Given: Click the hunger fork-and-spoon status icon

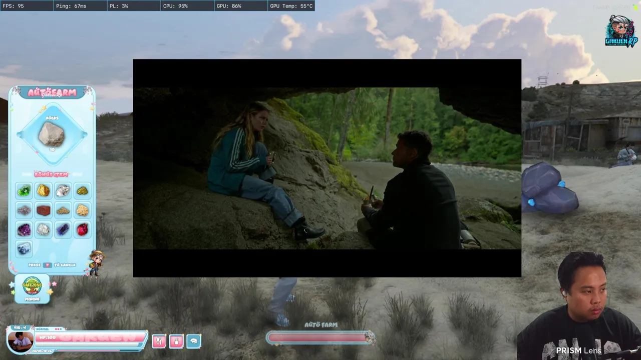Looking at the screenshot, I should coord(159,341).
